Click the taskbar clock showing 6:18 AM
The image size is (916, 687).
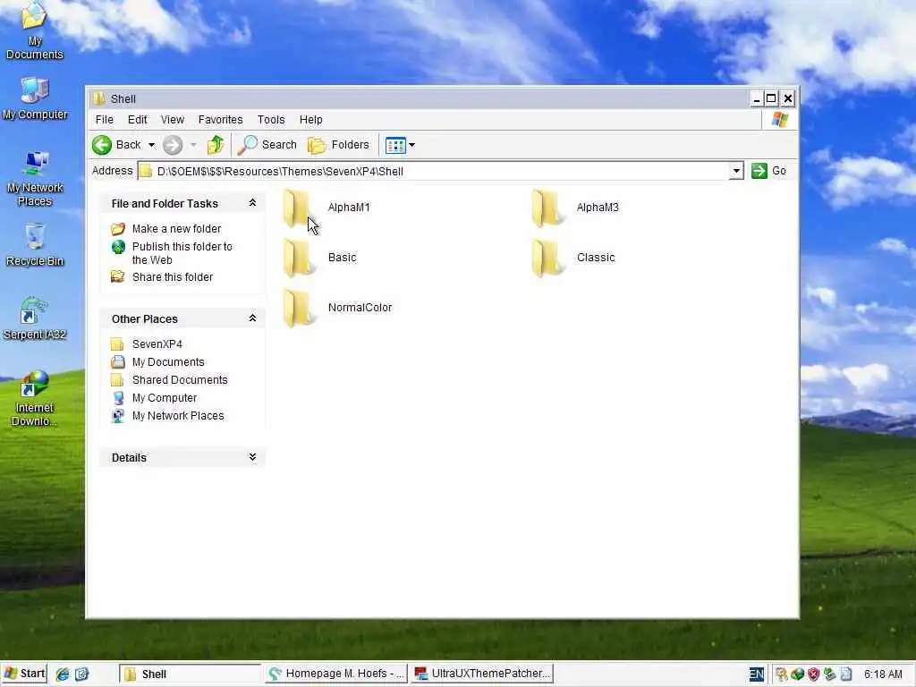pos(883,674)
